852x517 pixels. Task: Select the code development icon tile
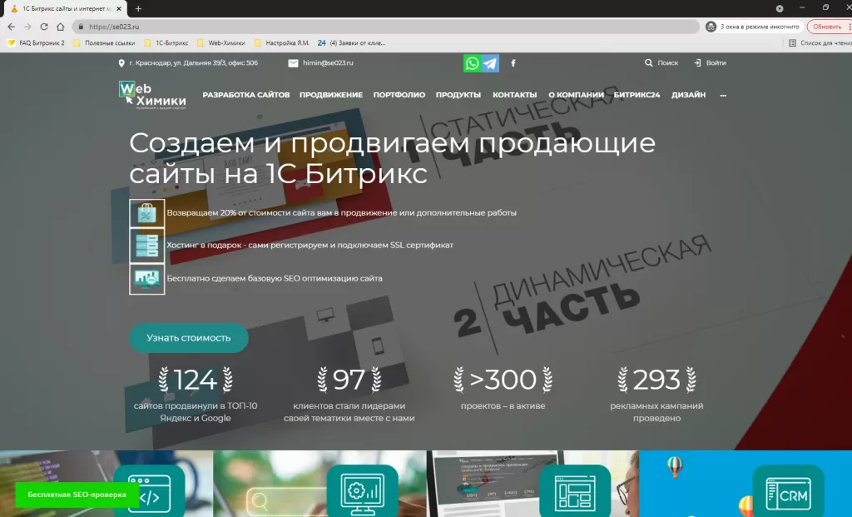[x=149, y=493]
